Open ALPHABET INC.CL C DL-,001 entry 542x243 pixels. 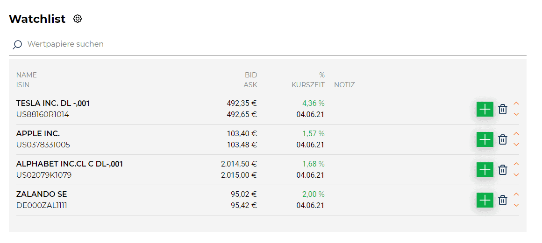click(x=70, y=164)
